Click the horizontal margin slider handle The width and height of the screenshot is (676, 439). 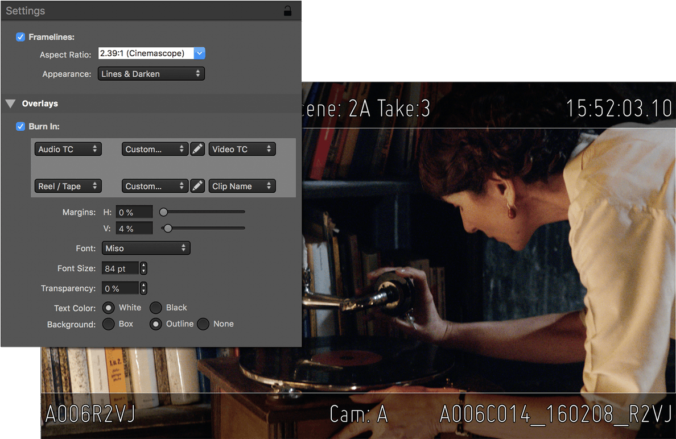pos(163,212)
